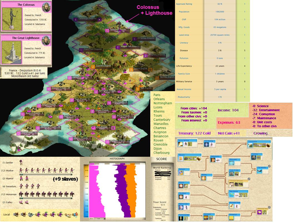
Task: Select the Alphabet technology box
Action: (184, 172)
